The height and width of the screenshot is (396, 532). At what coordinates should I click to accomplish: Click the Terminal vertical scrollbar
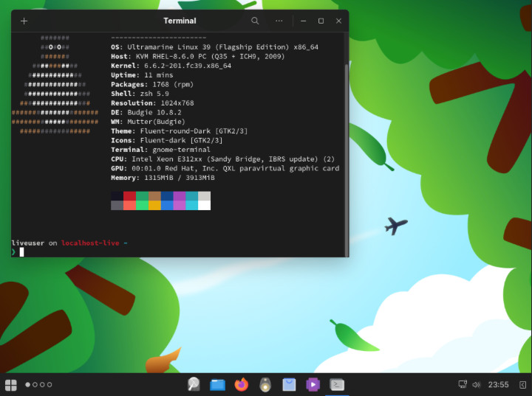click(x=347, y=159)
